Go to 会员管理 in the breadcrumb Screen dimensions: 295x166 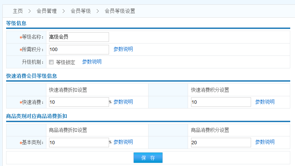point(47,11)
